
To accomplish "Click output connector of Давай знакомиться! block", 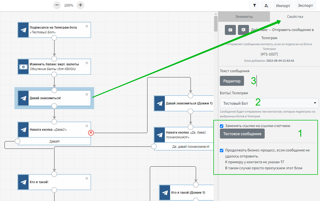I will [x=54, y=106].
